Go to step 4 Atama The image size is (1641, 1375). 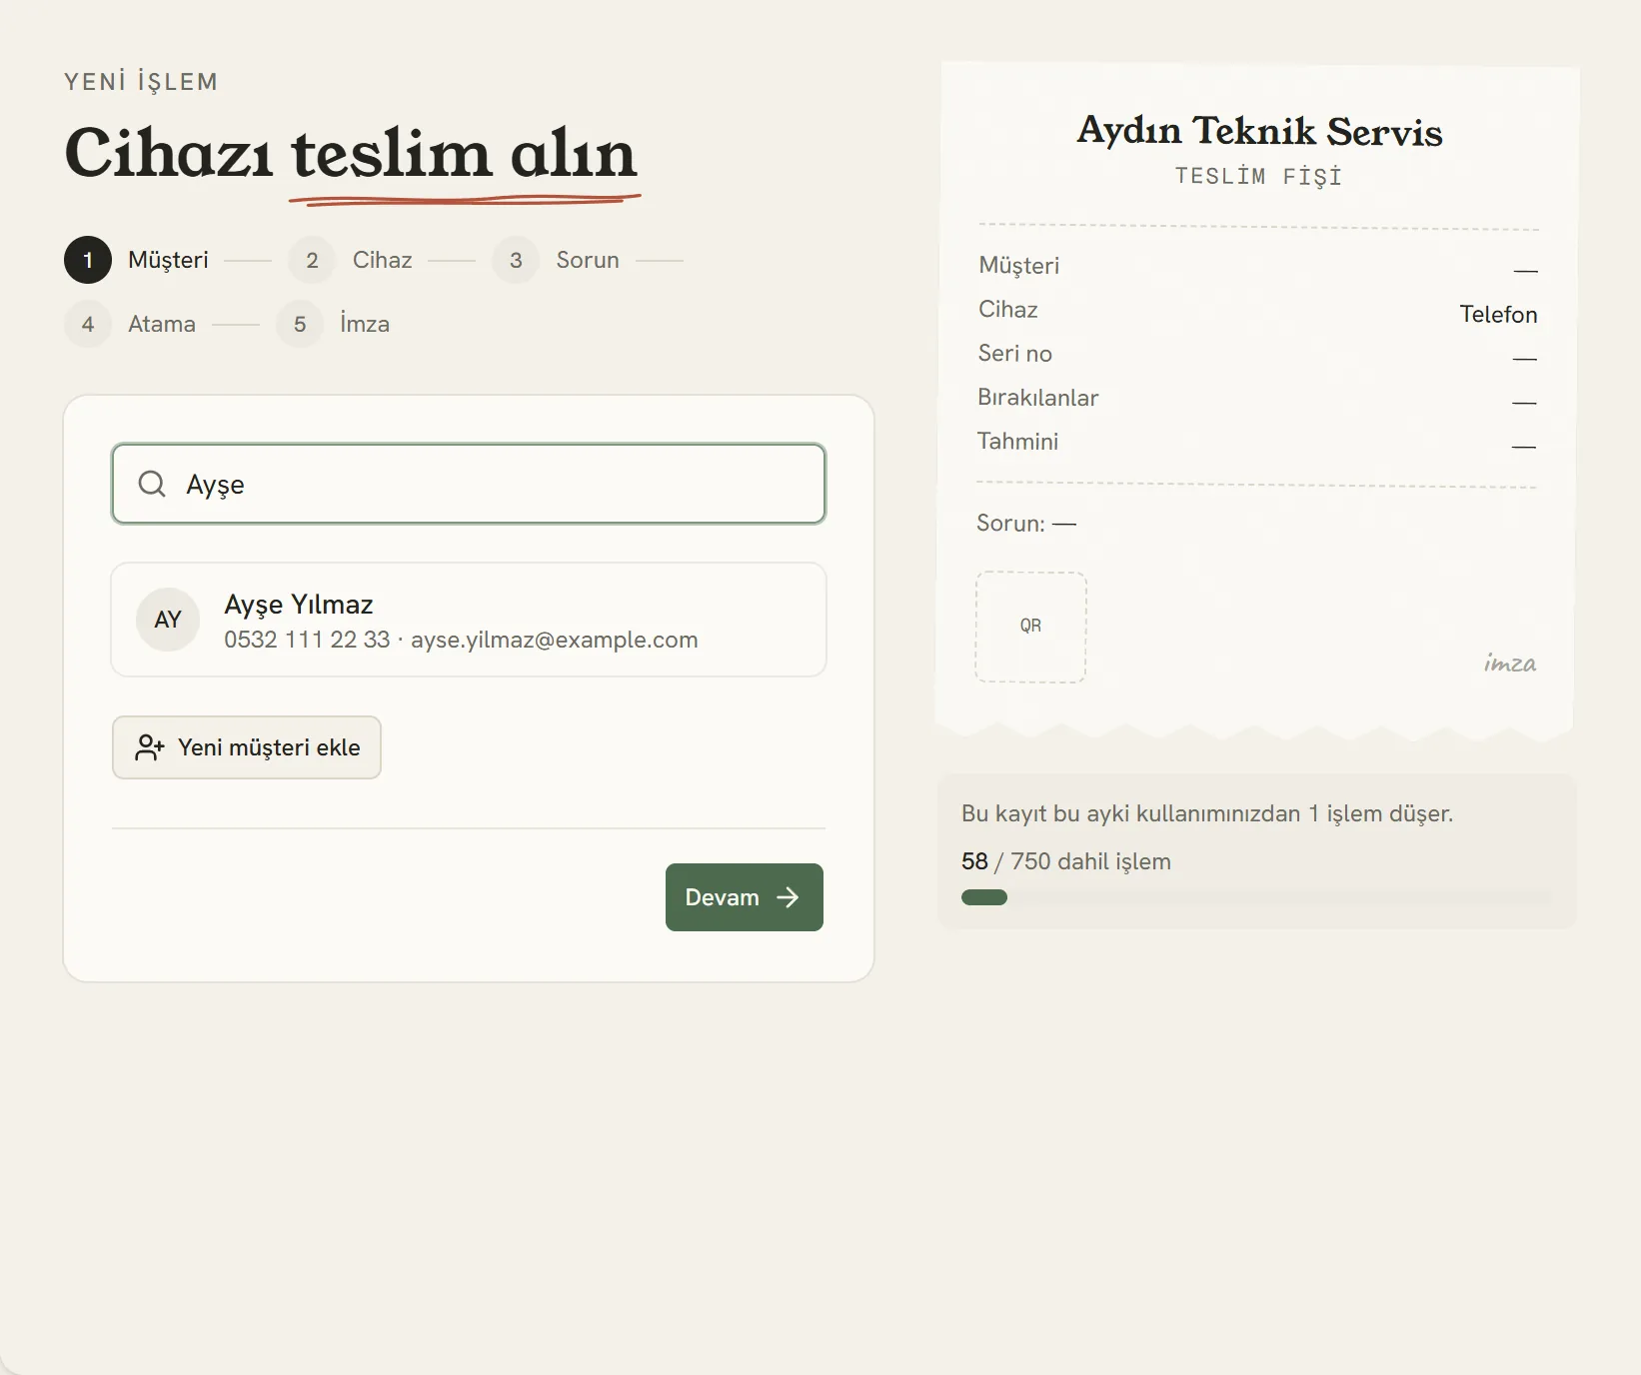point(130,324)
